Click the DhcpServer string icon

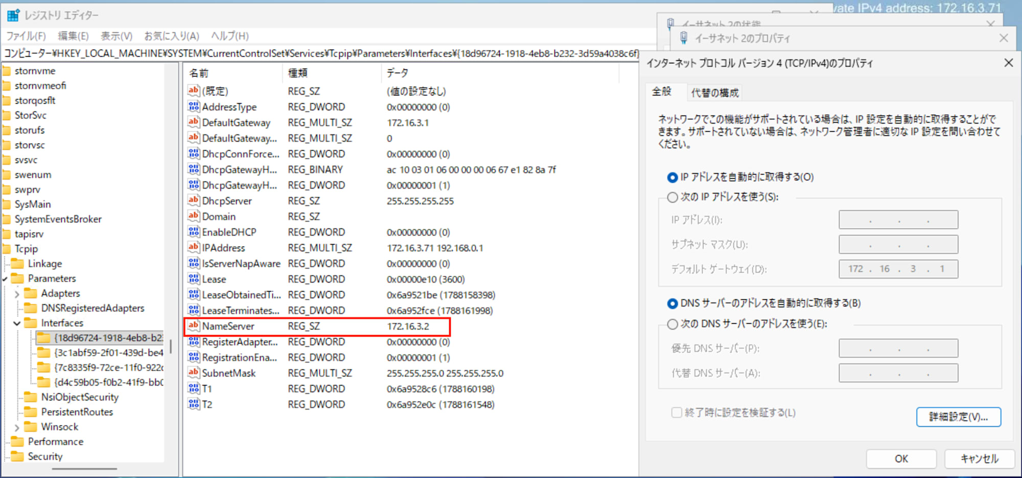(194, 200)
